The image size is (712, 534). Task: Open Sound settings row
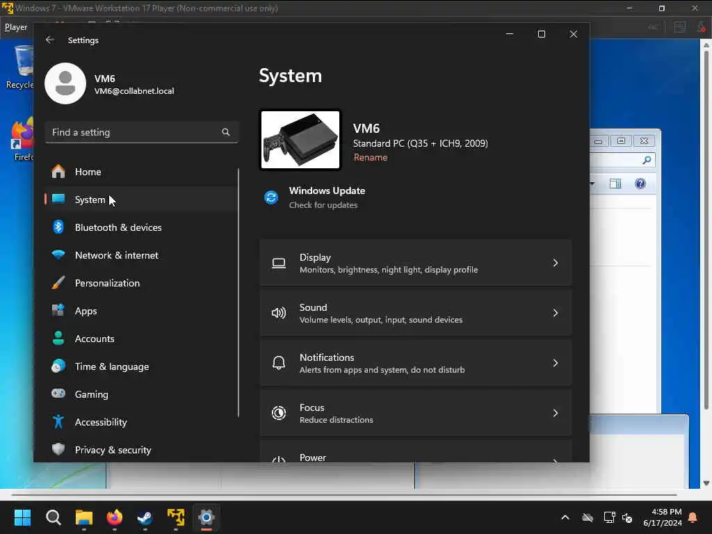click(416, 313)
